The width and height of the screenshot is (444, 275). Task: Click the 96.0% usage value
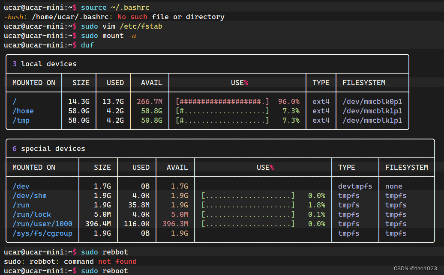[289, 101]
